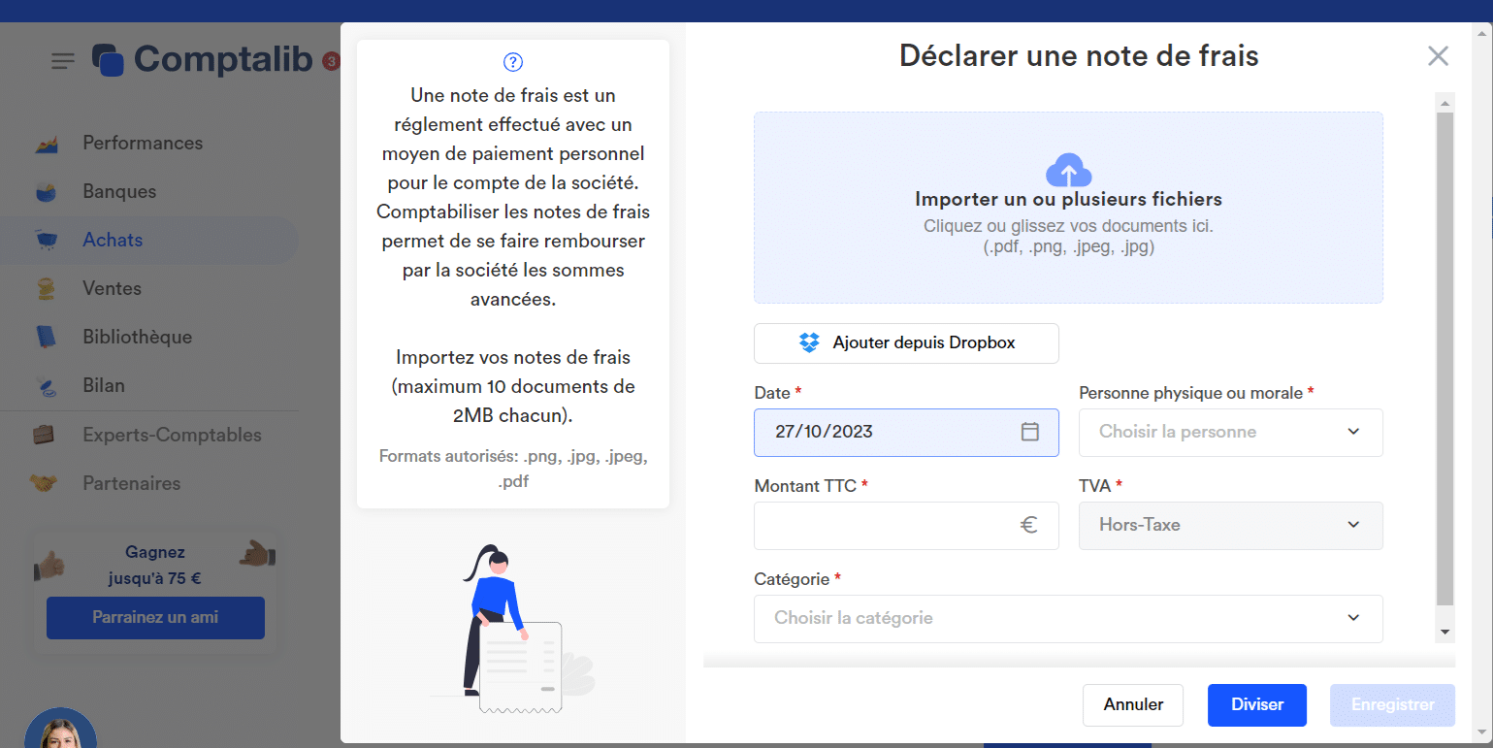The image size is (1493, 748).
Task: Expand the TVA Hors-Taxe dropdown
Action: pos(1230,525)
